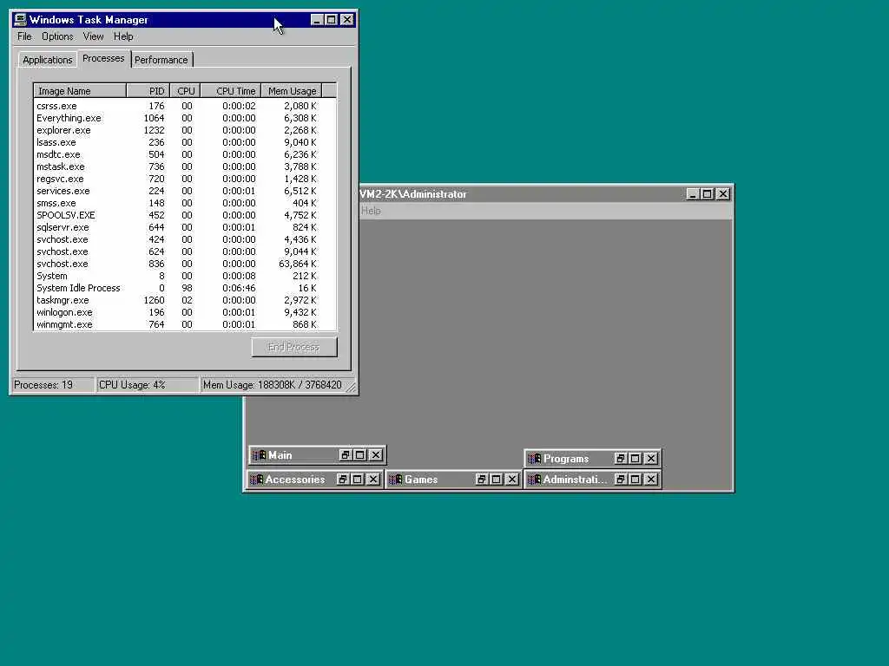Restore the Administrative group window
Screen dimensions: 889x666
[x=621, y=480]
